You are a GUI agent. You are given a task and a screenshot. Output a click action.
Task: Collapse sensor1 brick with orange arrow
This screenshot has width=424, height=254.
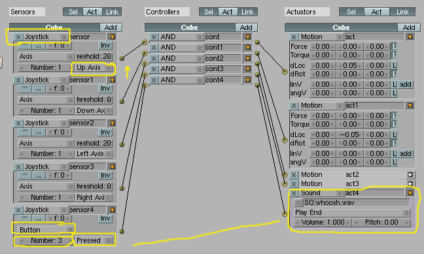pyautogui.click(x=113, y=80)
